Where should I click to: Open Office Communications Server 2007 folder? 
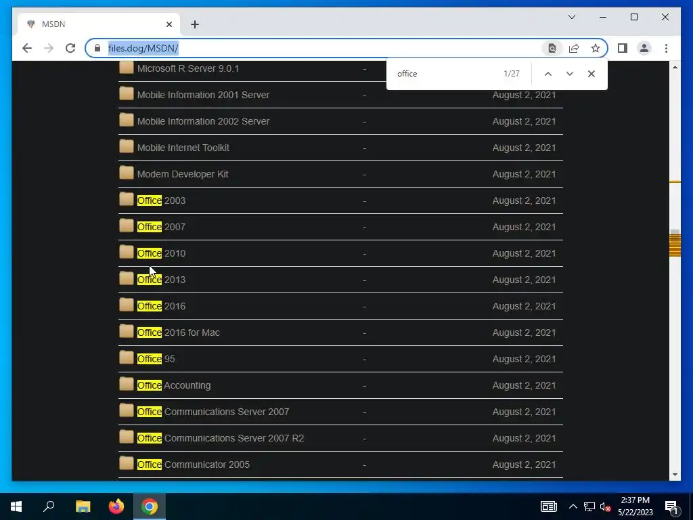tap(213, 412)
